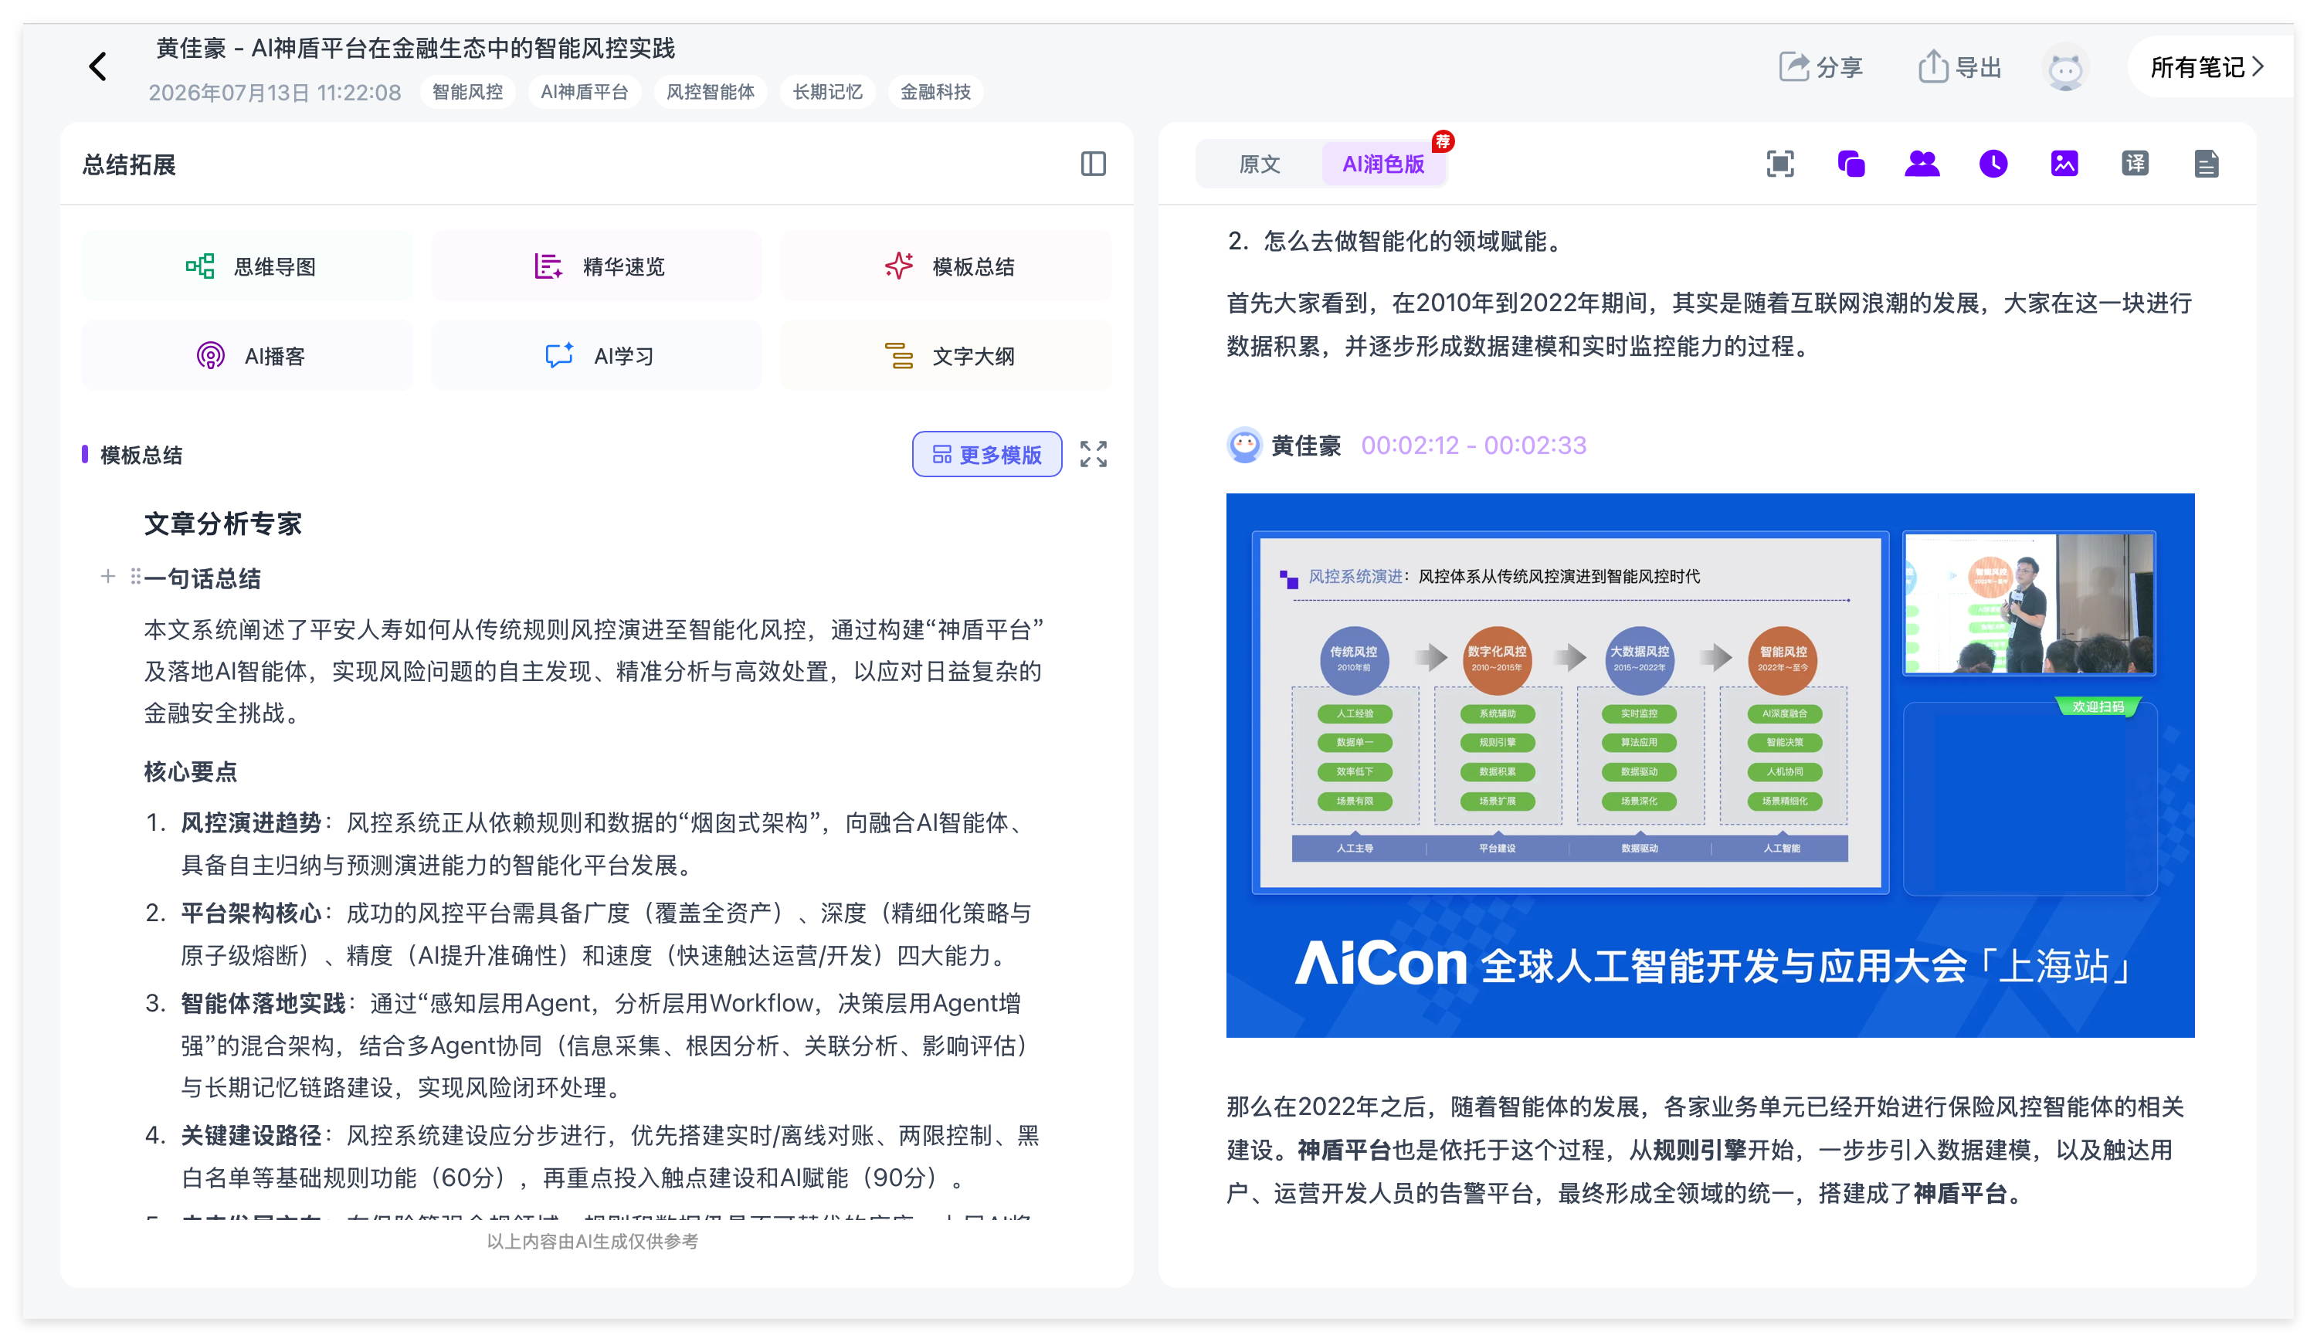Click the translate 译 icon

(x=2135, y=164)
